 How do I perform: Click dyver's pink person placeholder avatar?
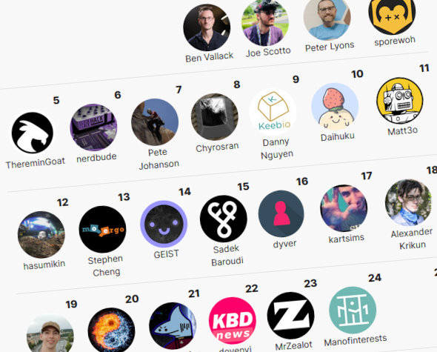pyautogui.click(x=281, y=213)
